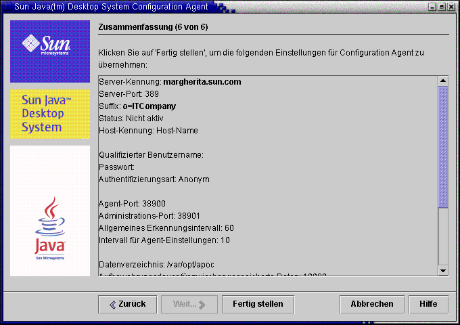The width and height of the screenshot is (460, 325).
Task: Select the margherita.sun.com server text
Action: [202, 82]
